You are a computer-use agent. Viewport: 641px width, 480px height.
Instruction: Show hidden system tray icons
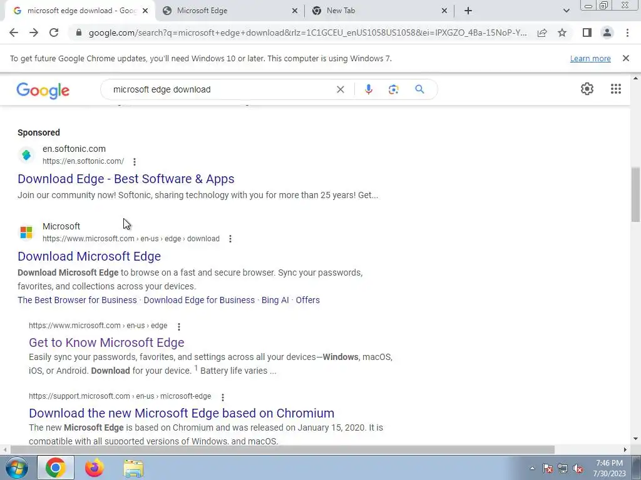click(532, 468)
